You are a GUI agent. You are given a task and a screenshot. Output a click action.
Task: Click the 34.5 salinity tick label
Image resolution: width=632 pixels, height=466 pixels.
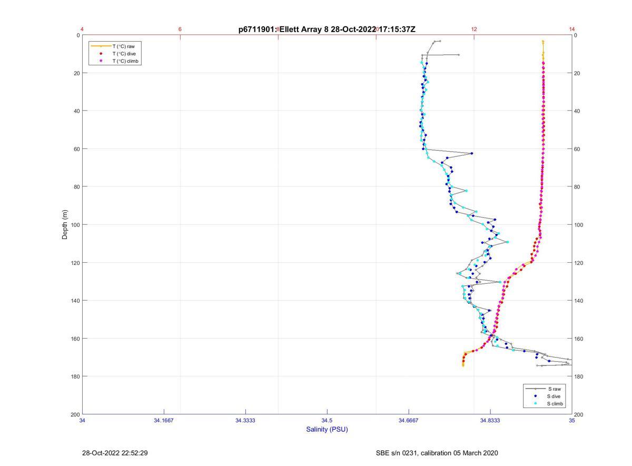pos(327,421)
